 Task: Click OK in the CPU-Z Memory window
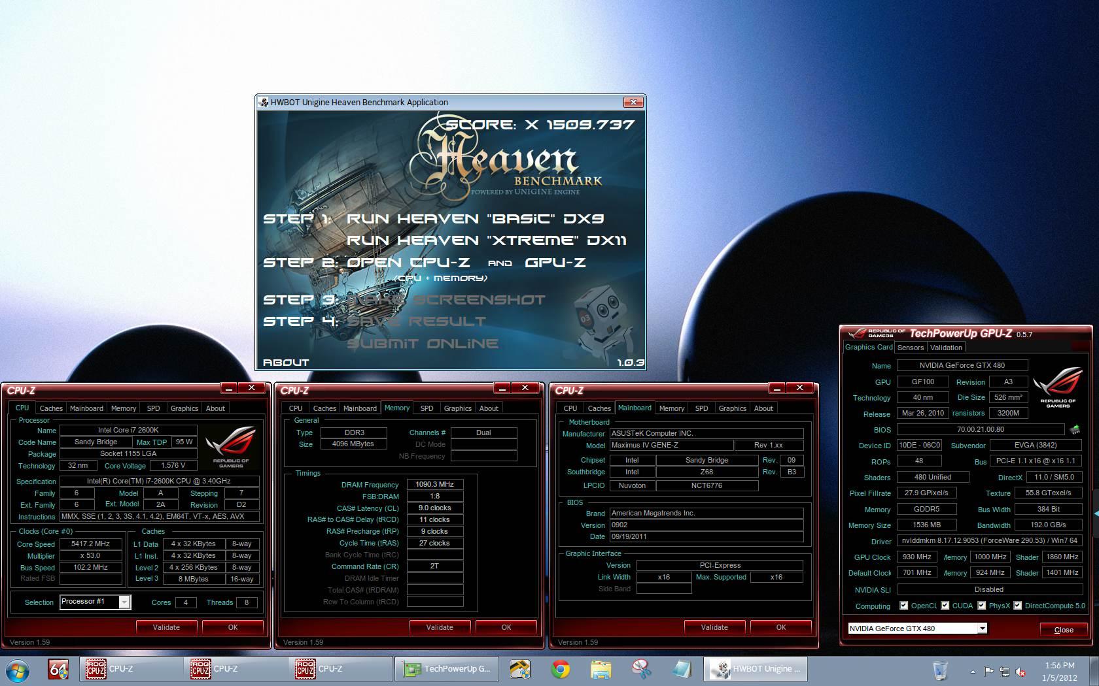tap(506, 627)
